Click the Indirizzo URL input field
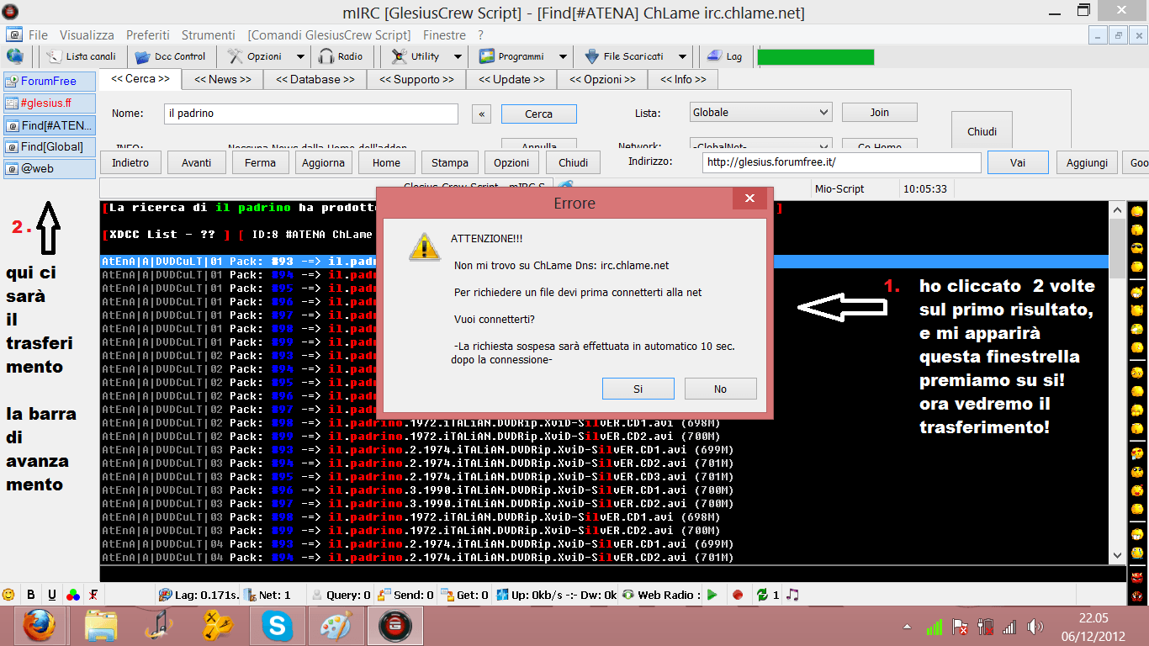Viewport: 1149px width, 646px height. point(841,162)
